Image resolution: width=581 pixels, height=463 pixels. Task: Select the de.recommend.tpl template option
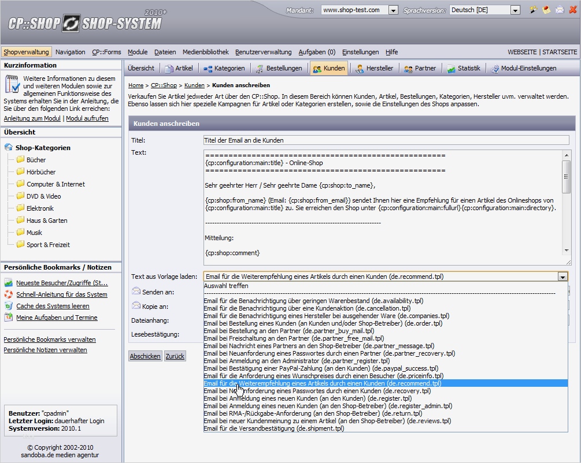tap(386, 383)
